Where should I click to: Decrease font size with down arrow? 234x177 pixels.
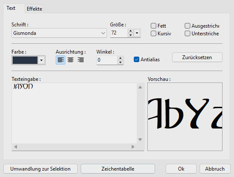coord(130,35)
